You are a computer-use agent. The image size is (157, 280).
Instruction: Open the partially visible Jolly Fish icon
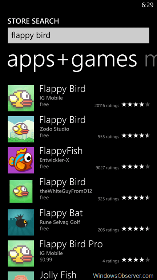click(x=21, y=276)
